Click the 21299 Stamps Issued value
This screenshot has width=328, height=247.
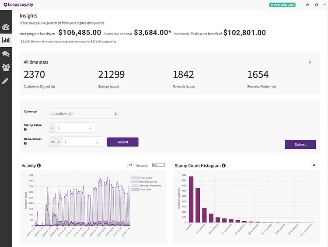coord(111,74)
